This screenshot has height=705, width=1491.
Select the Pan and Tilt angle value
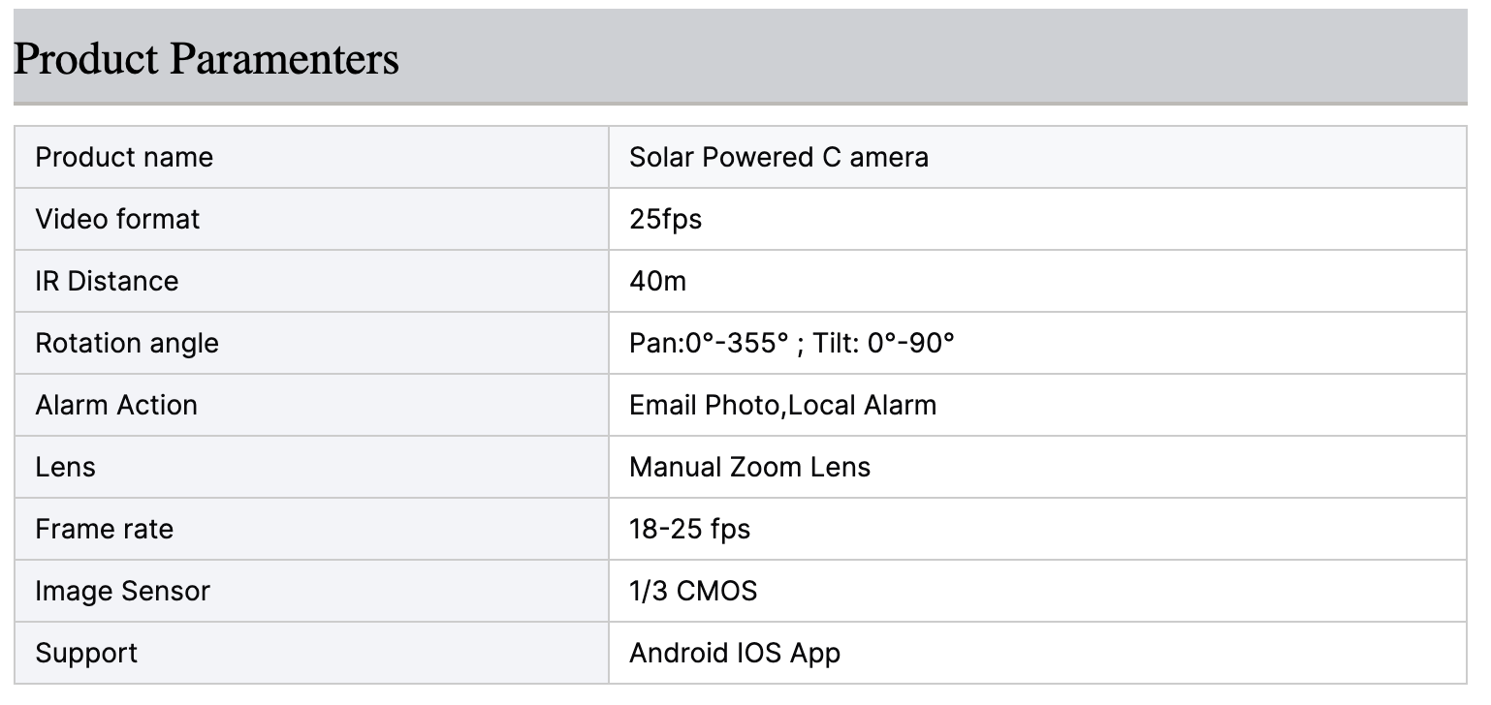point(791,343)
